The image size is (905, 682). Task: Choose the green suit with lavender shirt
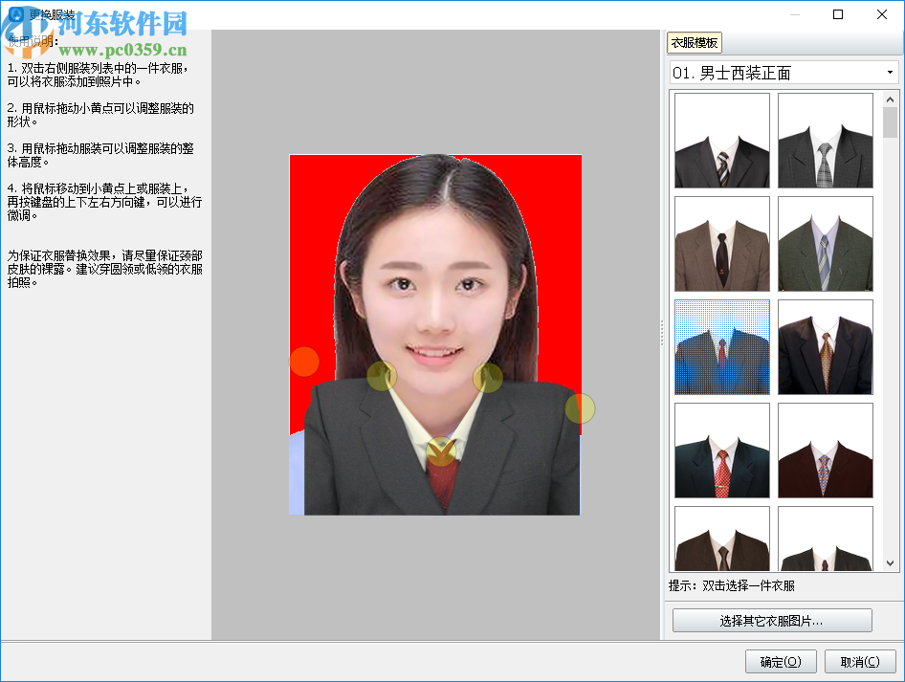pyautogui.click(x=826, y=244)
